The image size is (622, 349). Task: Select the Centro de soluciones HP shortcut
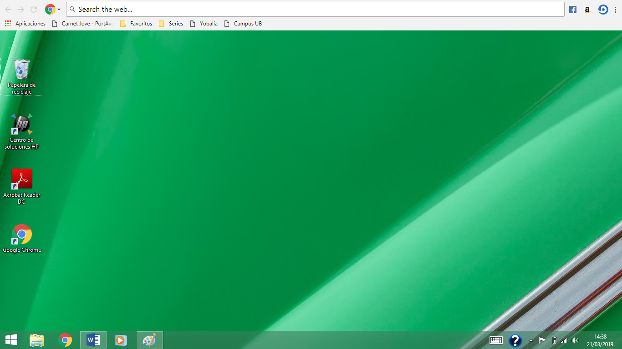pyautogui.click(x=21, y=131)
